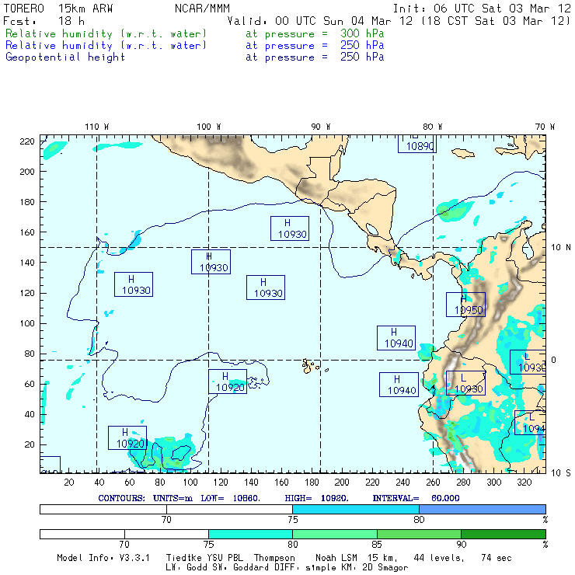Click the blue "Relative humidity (w.r.t. water)" legend line

point(106,46)
